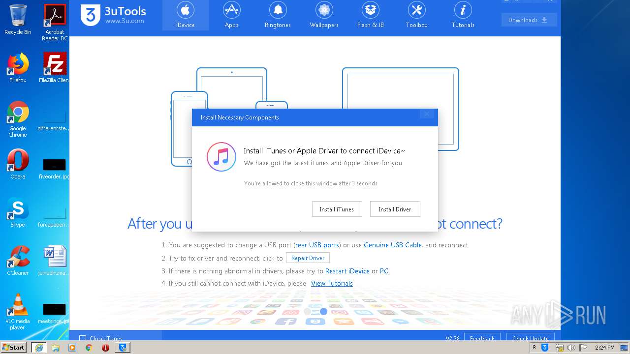The width and height of the screenshot is (630, 354).
Task: Open Internet Explorer in taskbar
Action: coord(38,348)
